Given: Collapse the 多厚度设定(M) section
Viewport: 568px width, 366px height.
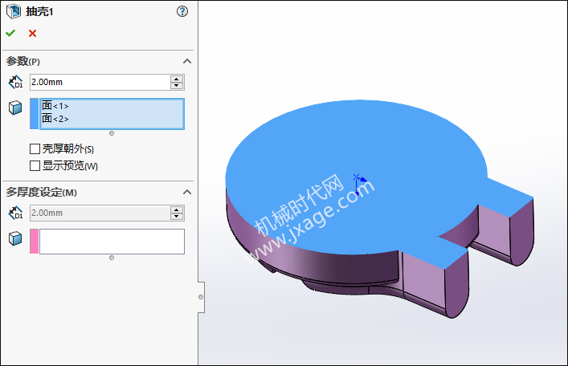Looking at the screenshot, I should [187, 193].
